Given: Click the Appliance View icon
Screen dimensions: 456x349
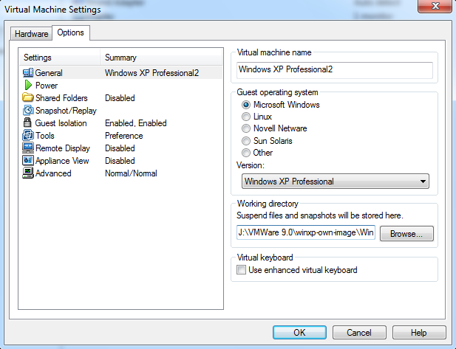Looking at the screenshot, I should tap(28, 160).
